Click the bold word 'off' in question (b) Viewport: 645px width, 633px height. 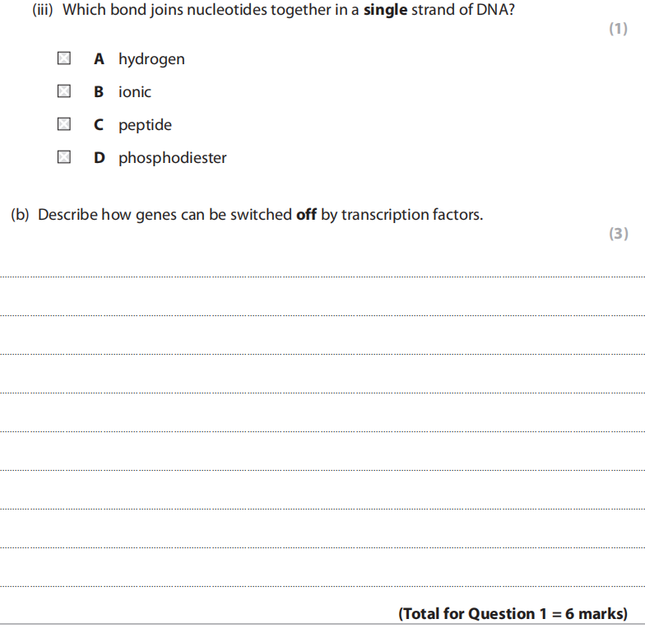click(x=306, y=215)
